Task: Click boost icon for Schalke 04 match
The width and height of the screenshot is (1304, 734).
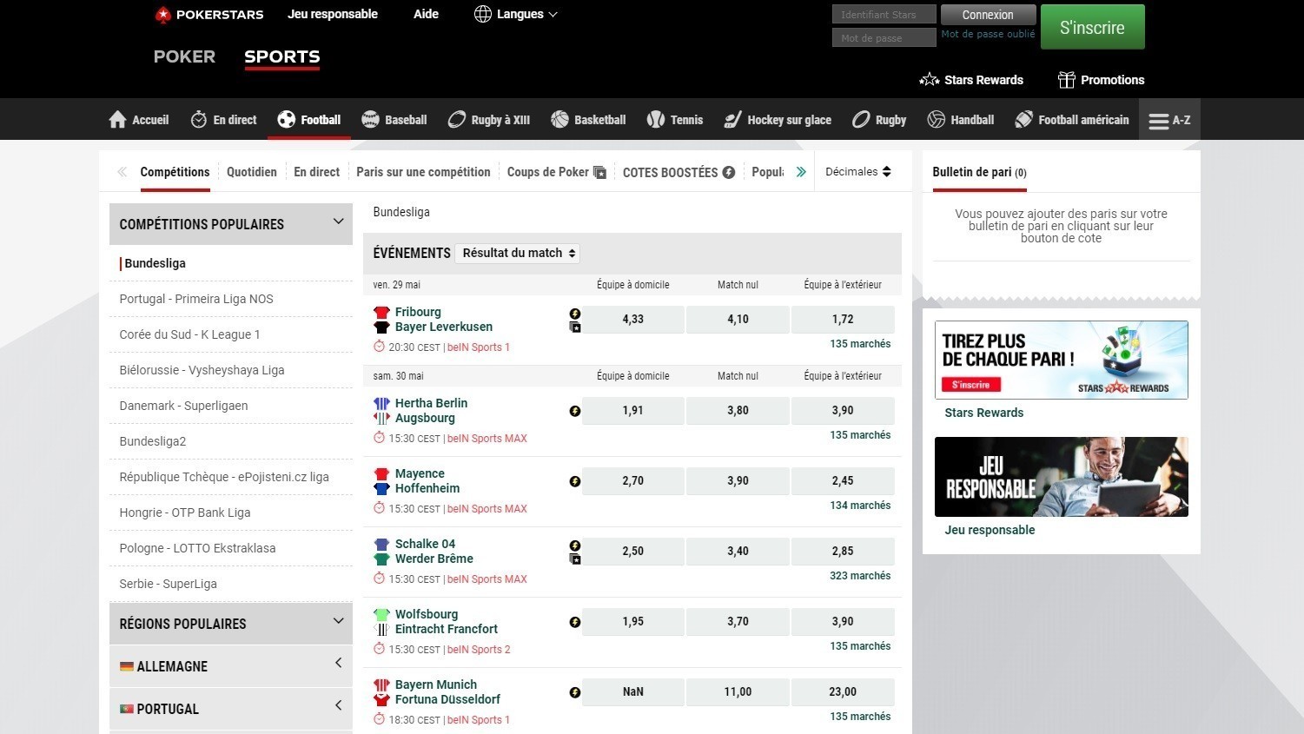Action: coord(574,546)
